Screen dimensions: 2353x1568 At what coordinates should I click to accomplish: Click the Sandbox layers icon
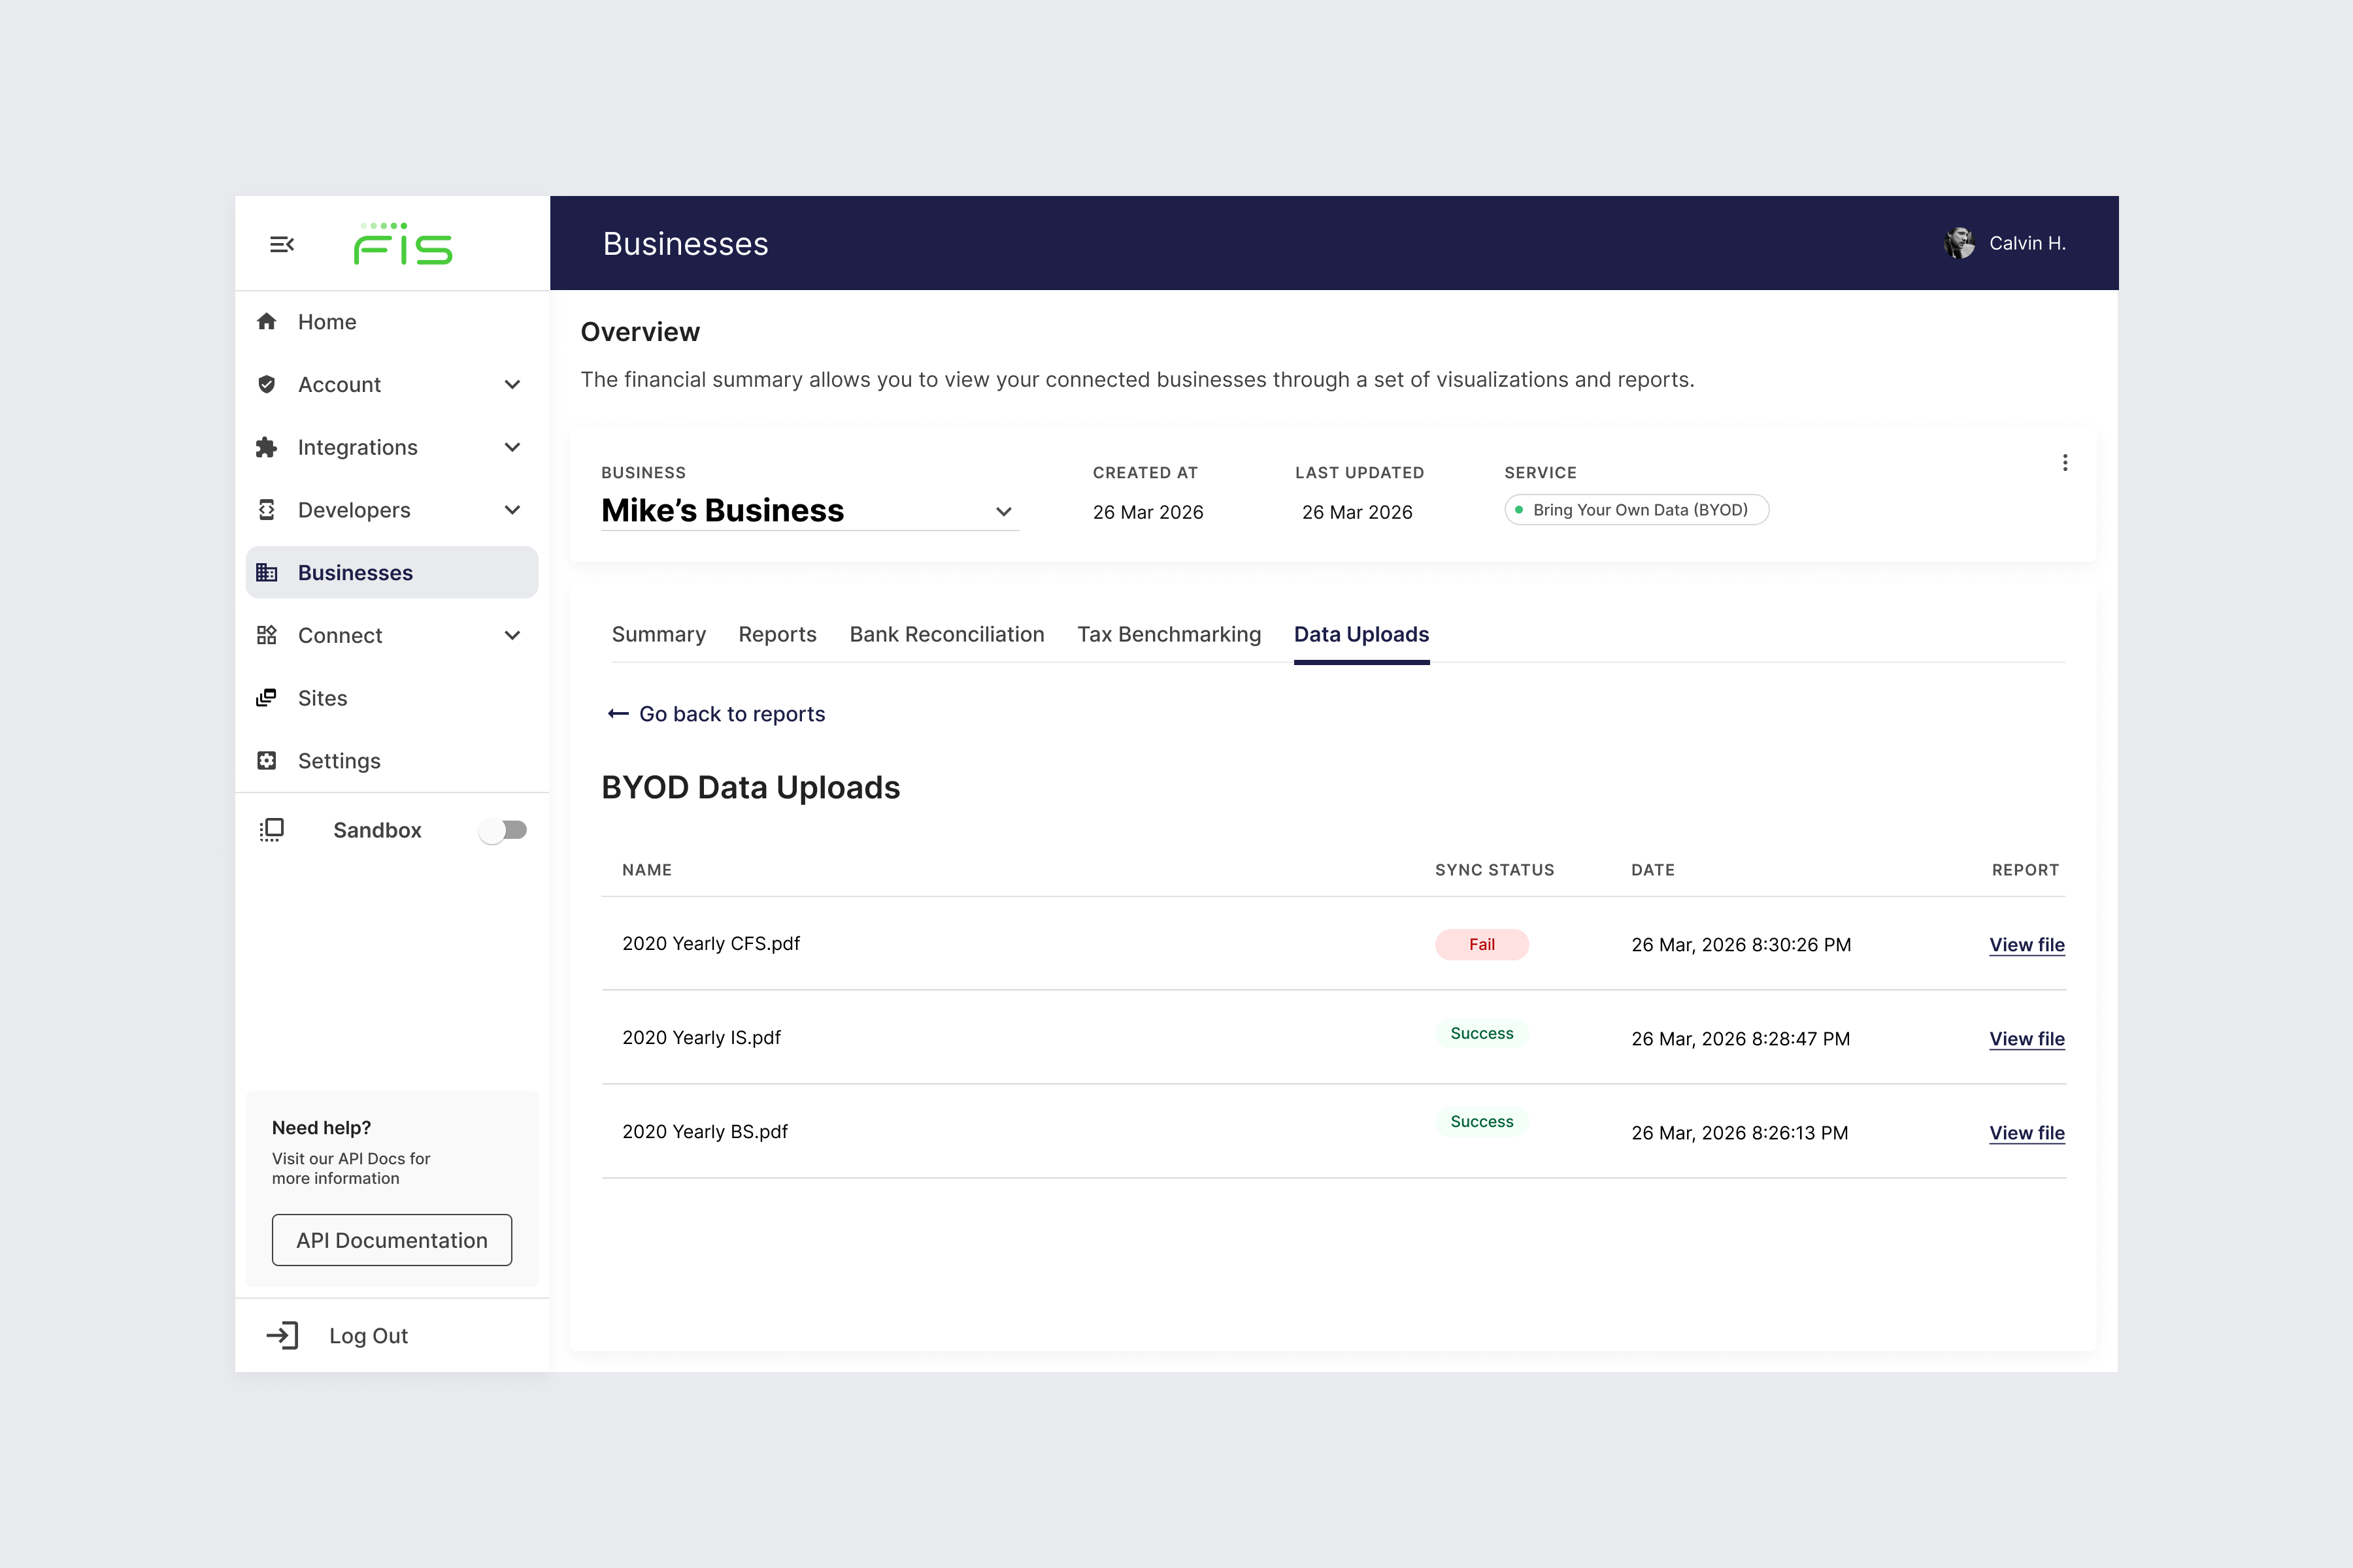[271, 830]
